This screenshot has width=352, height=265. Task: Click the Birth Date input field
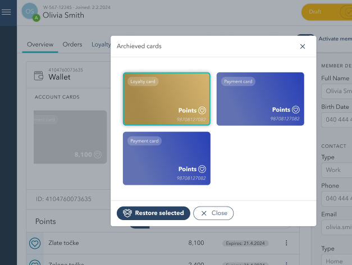(x=336, y=120)
